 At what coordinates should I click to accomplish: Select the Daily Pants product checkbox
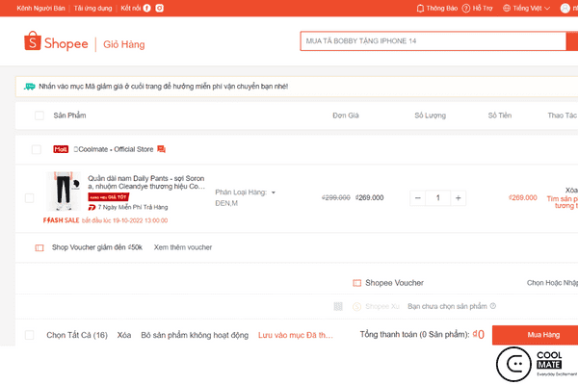tap(29, 198)
